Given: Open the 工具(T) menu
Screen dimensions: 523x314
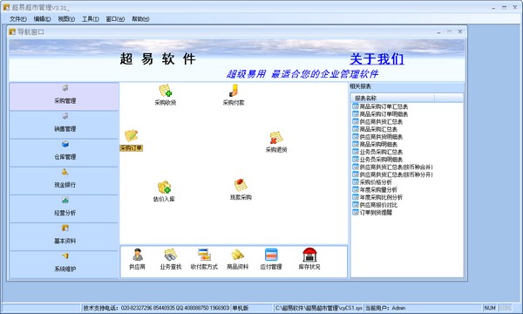Looking at the screenshot, I should [91, 19].
